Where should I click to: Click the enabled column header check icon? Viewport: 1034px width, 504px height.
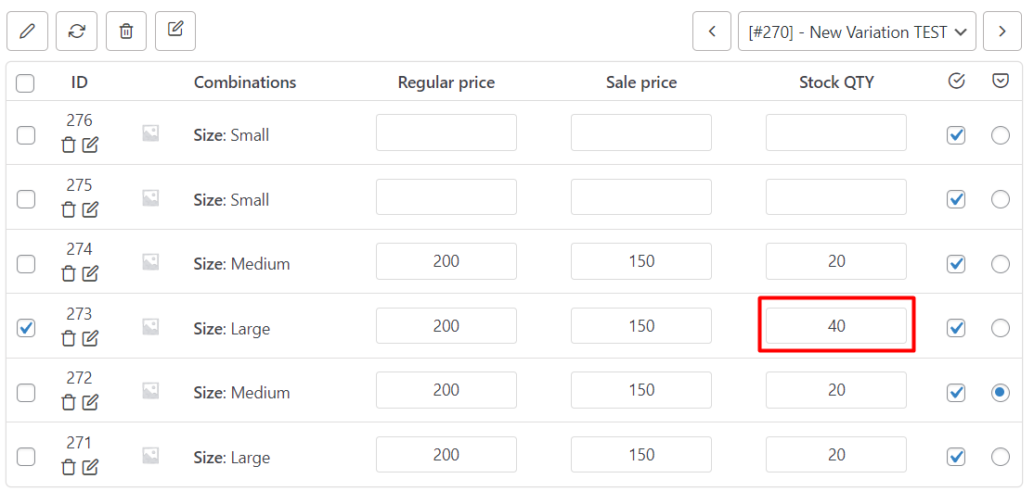pyautogui.click(x=955, y=81)
